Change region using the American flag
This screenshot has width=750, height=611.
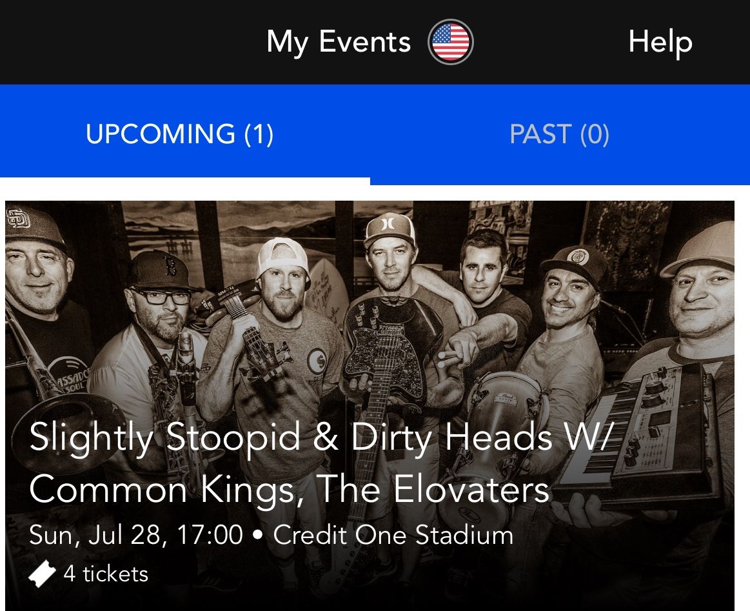450,43
